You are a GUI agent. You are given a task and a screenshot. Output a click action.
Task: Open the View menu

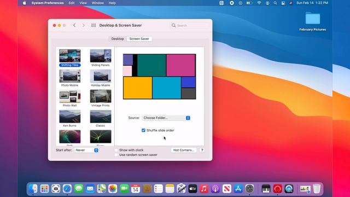point(83,3)
